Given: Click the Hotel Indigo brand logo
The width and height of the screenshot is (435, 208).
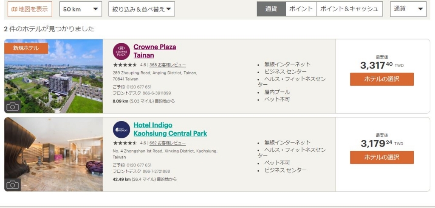Looking at the screenshot, I should 121,130.
